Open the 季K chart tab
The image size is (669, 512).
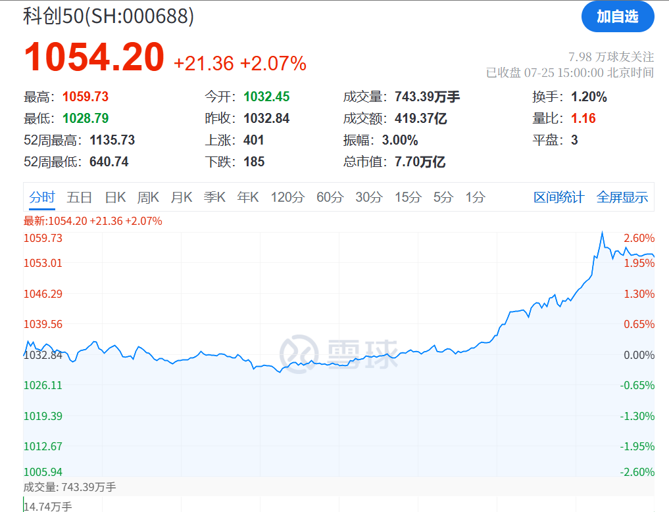[214, 197]
